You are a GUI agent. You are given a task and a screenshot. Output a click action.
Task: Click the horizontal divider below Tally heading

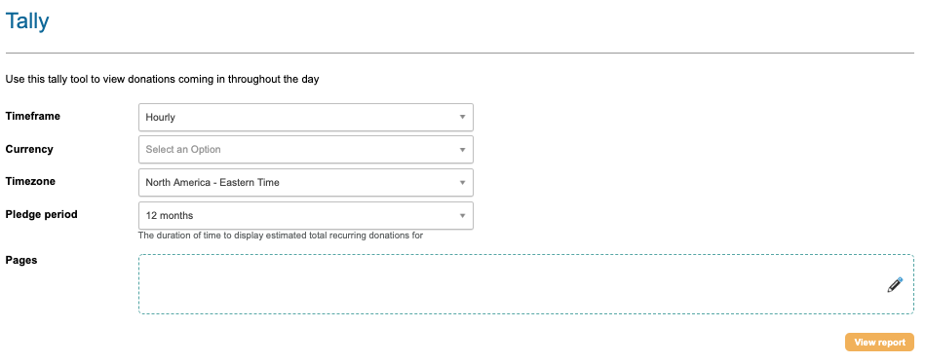459,53
